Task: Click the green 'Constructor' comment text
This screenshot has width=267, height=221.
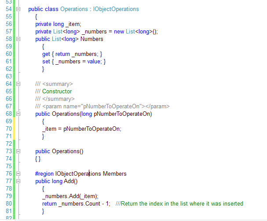Action: 57,92
